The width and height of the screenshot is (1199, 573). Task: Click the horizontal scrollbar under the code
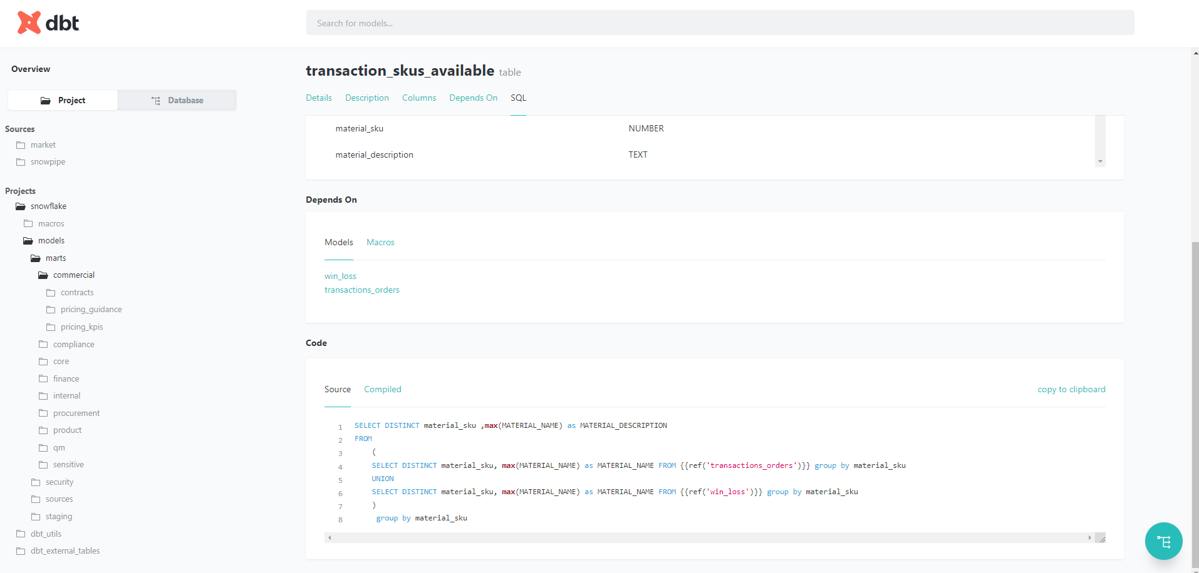[709, 538]
